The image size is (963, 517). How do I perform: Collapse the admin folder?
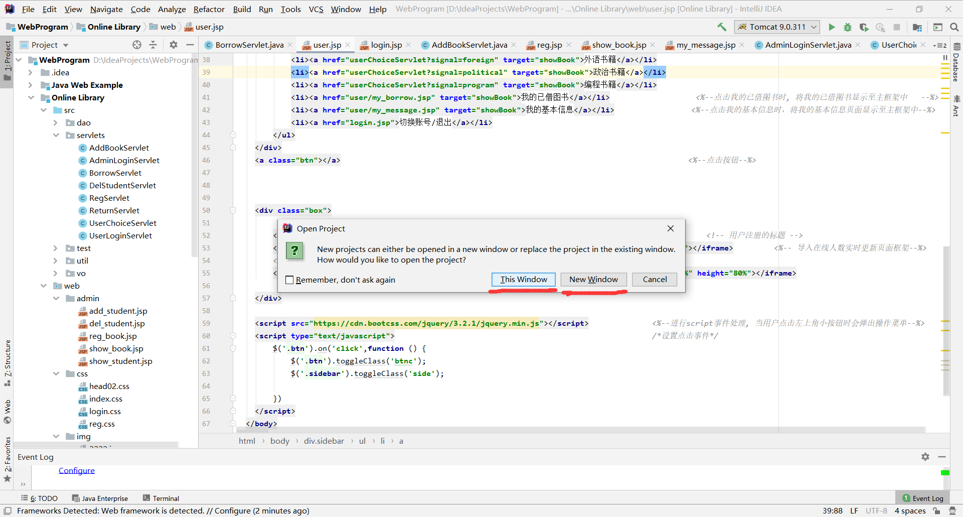click(x=56, y=298)
